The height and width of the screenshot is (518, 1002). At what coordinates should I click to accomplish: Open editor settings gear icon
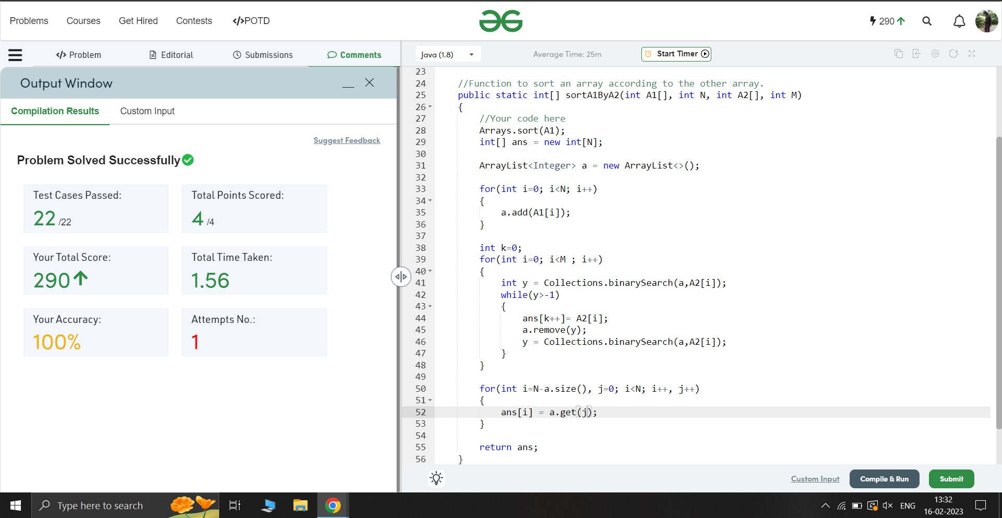tap(935, 54)
